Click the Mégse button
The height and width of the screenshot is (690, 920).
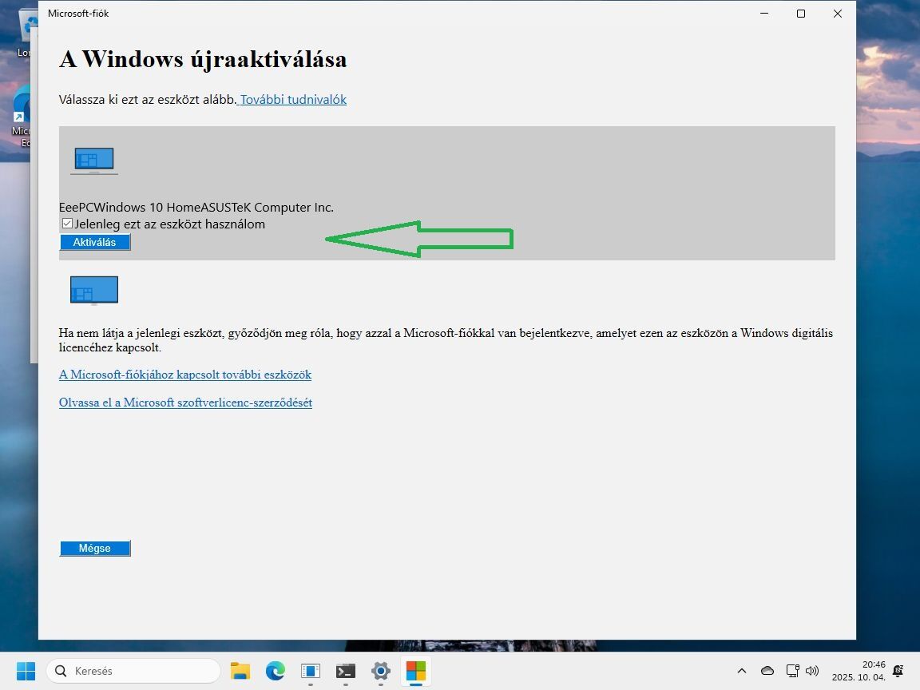click(x=95, y=548)
